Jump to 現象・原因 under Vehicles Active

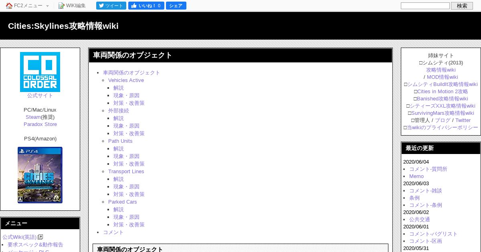click(126, 96)
